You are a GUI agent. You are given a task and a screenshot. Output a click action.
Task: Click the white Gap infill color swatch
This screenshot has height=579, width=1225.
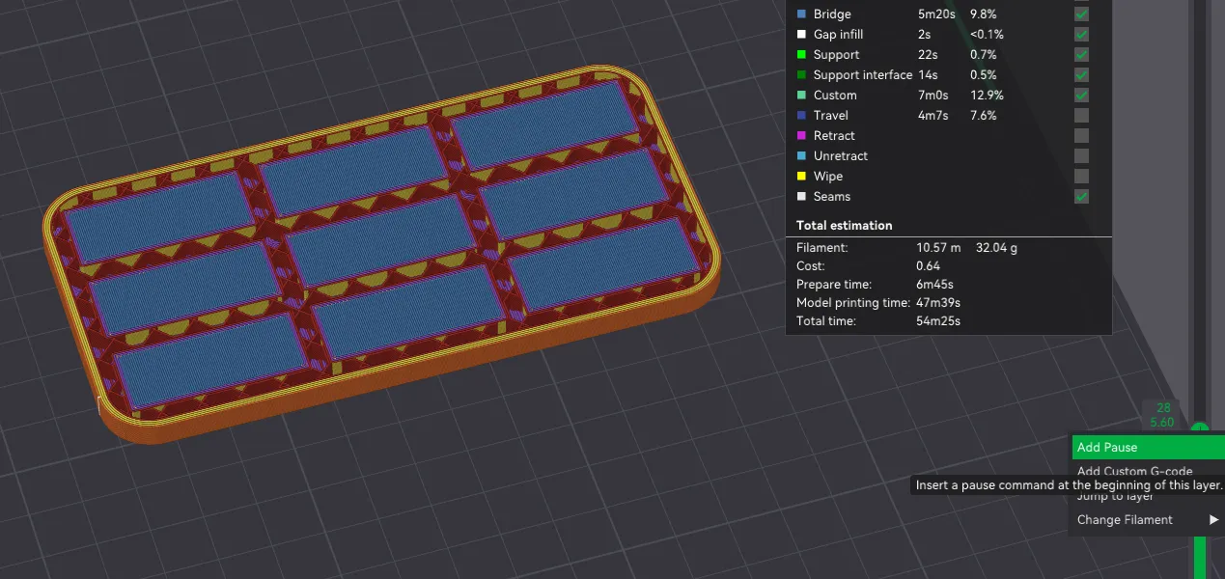801,35
